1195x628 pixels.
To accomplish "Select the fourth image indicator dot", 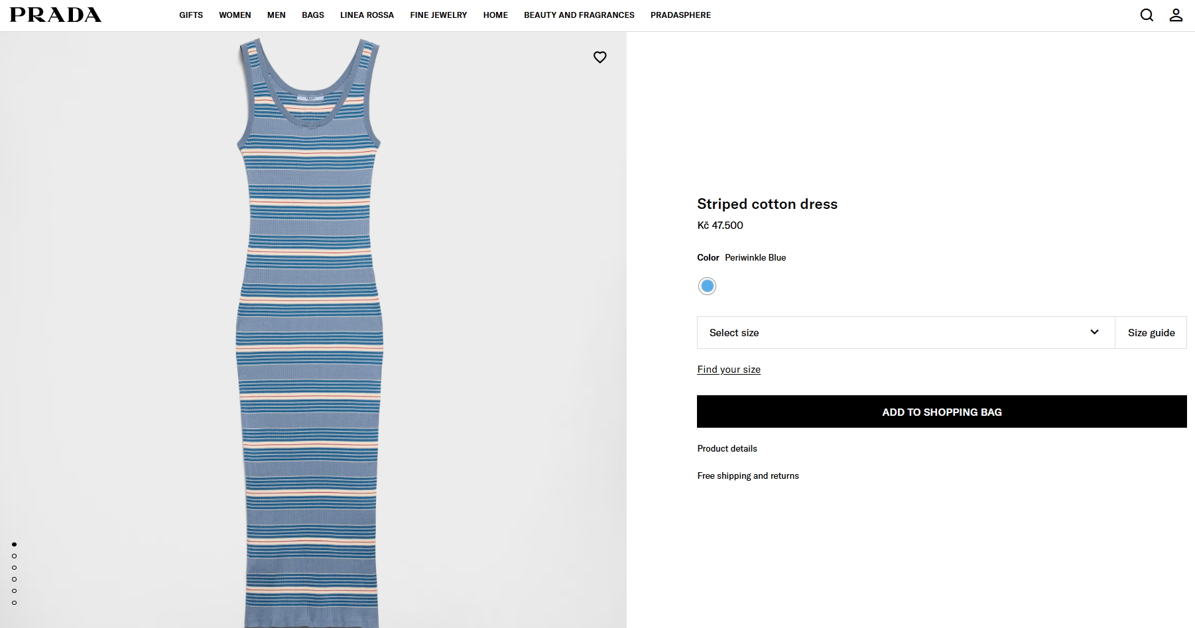I will pyautogui.click(x=14, y=579).
